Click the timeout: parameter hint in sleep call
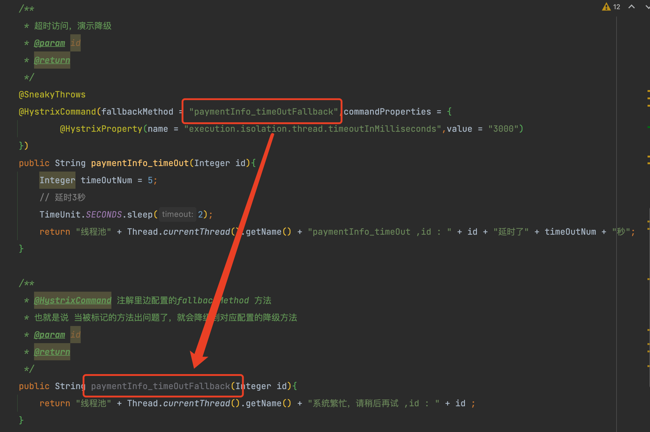This screenshot has width=650, height=432. 177,214
